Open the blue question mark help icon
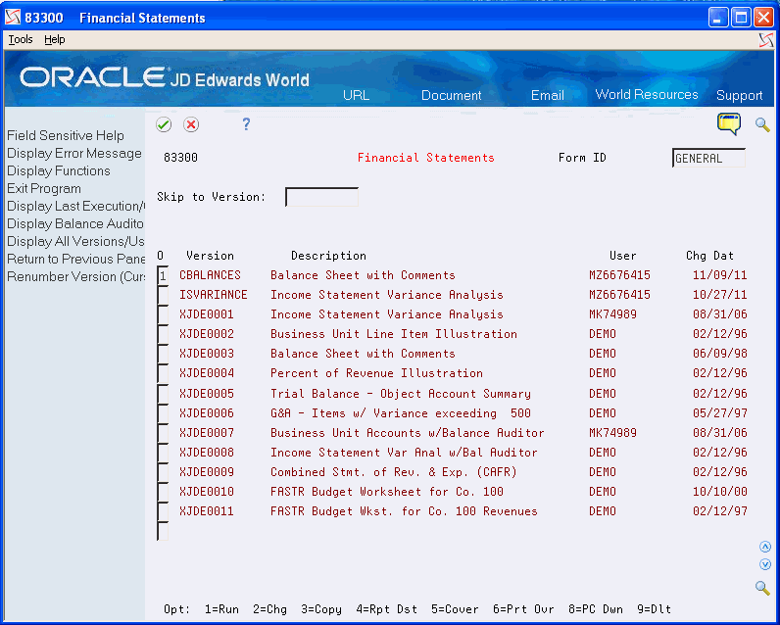Viewport: 780px width, 625px height. coord(246,123)
